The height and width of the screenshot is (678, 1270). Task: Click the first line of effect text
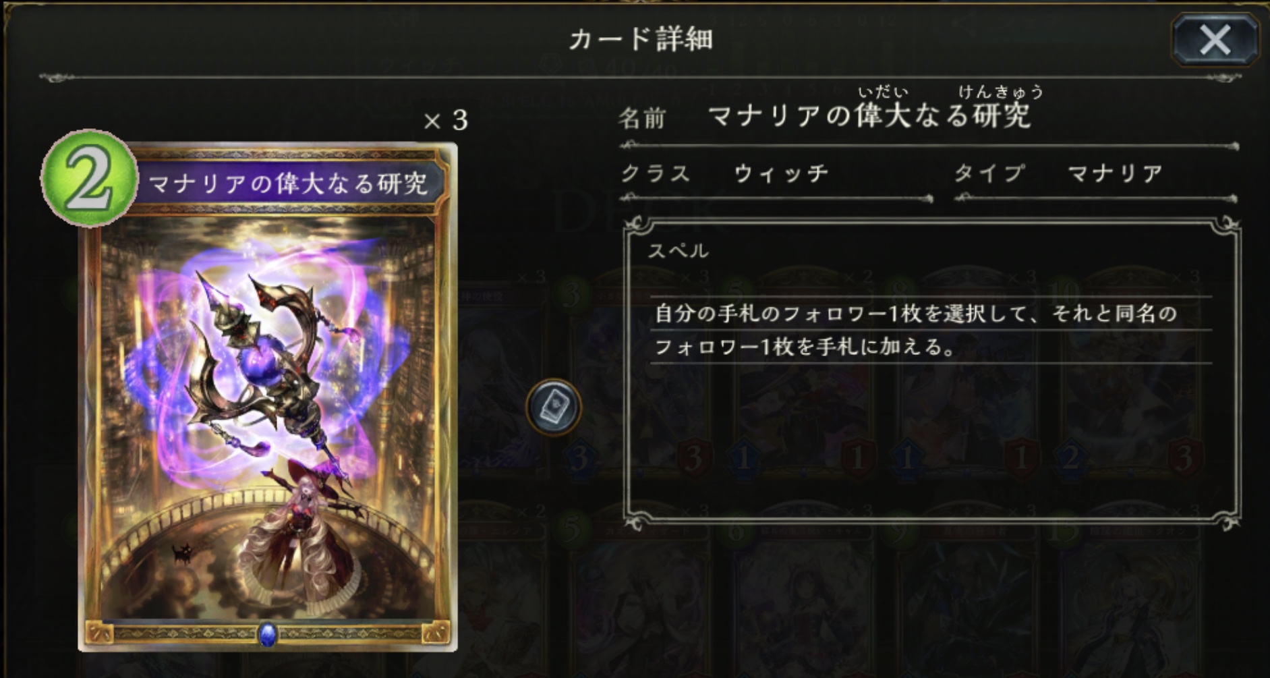916,314
